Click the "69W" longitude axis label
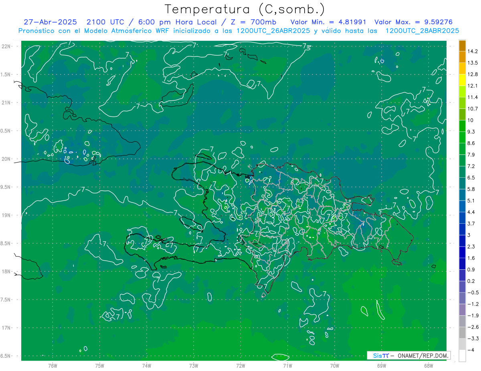481x371 pixels. coord(381,365)
